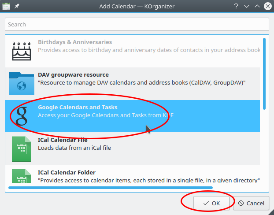Click the ICal Calendar Folder icon

point(22,176)
